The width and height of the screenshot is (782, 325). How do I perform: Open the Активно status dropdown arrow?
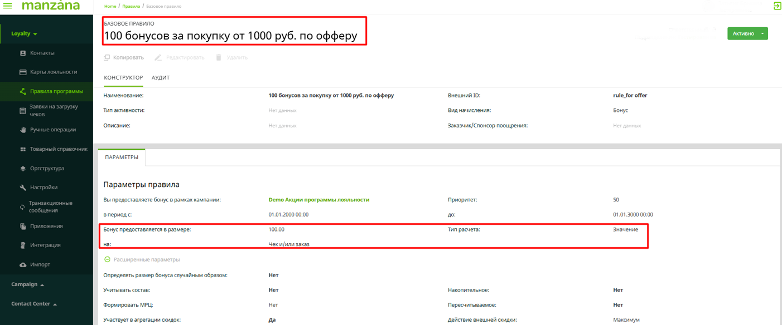(762, 34)
